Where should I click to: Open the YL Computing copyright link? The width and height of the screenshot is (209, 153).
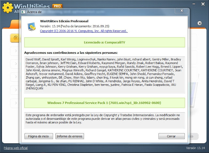[84, 31]
